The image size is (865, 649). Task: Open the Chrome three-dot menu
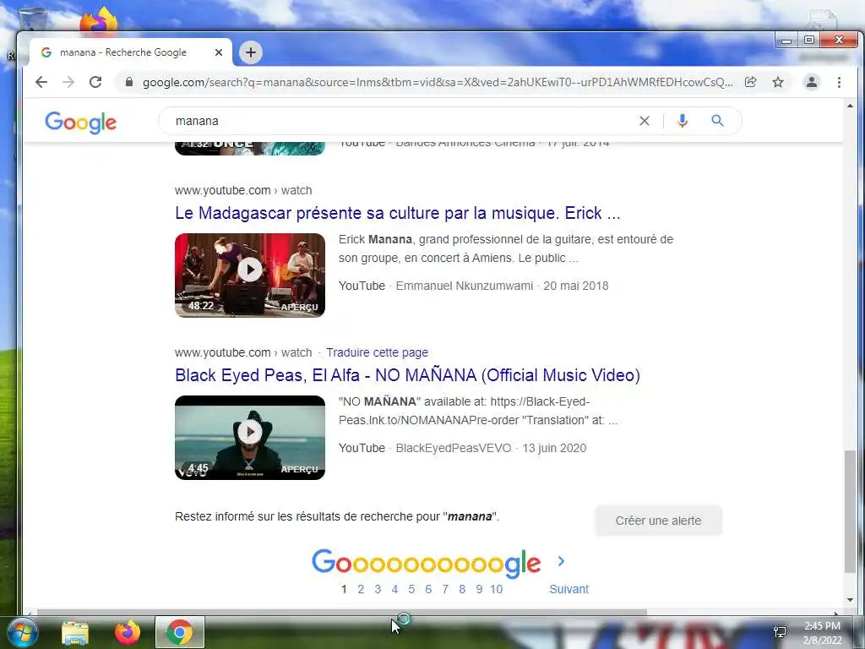coord(839,82)
